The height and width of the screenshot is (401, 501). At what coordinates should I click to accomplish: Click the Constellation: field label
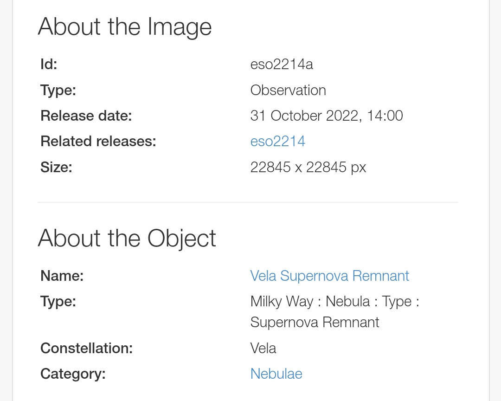[x=86, y=348]
